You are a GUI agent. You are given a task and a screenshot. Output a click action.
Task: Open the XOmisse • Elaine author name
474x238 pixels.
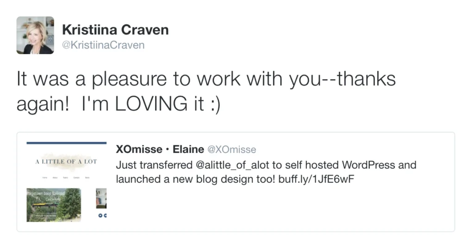pos(160,150)
